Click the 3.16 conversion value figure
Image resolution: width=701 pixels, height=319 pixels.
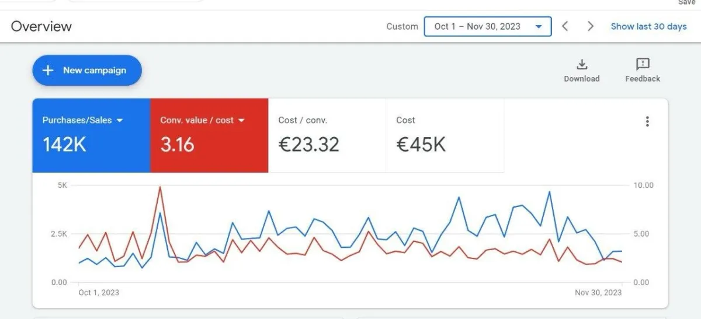coord(177,145)
